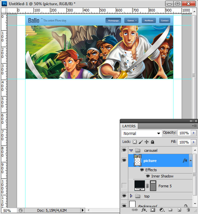Screen dimensions: 198x214
Task: Open the Fill slider arrow
Action: (194, 142)
